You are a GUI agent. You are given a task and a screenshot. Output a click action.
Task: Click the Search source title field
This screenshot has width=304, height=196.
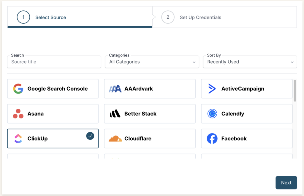tap(54, 62)
